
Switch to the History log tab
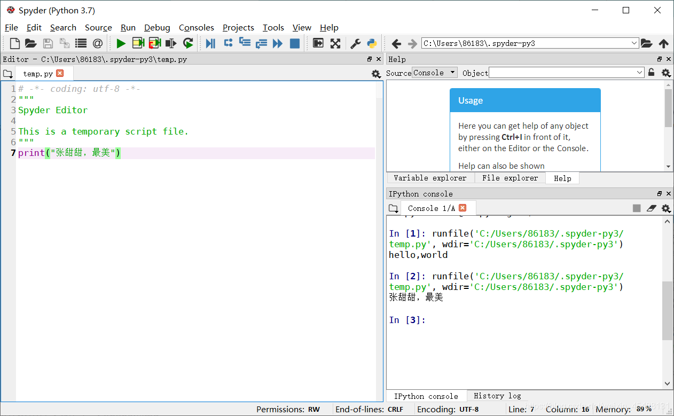pos(497,396)
